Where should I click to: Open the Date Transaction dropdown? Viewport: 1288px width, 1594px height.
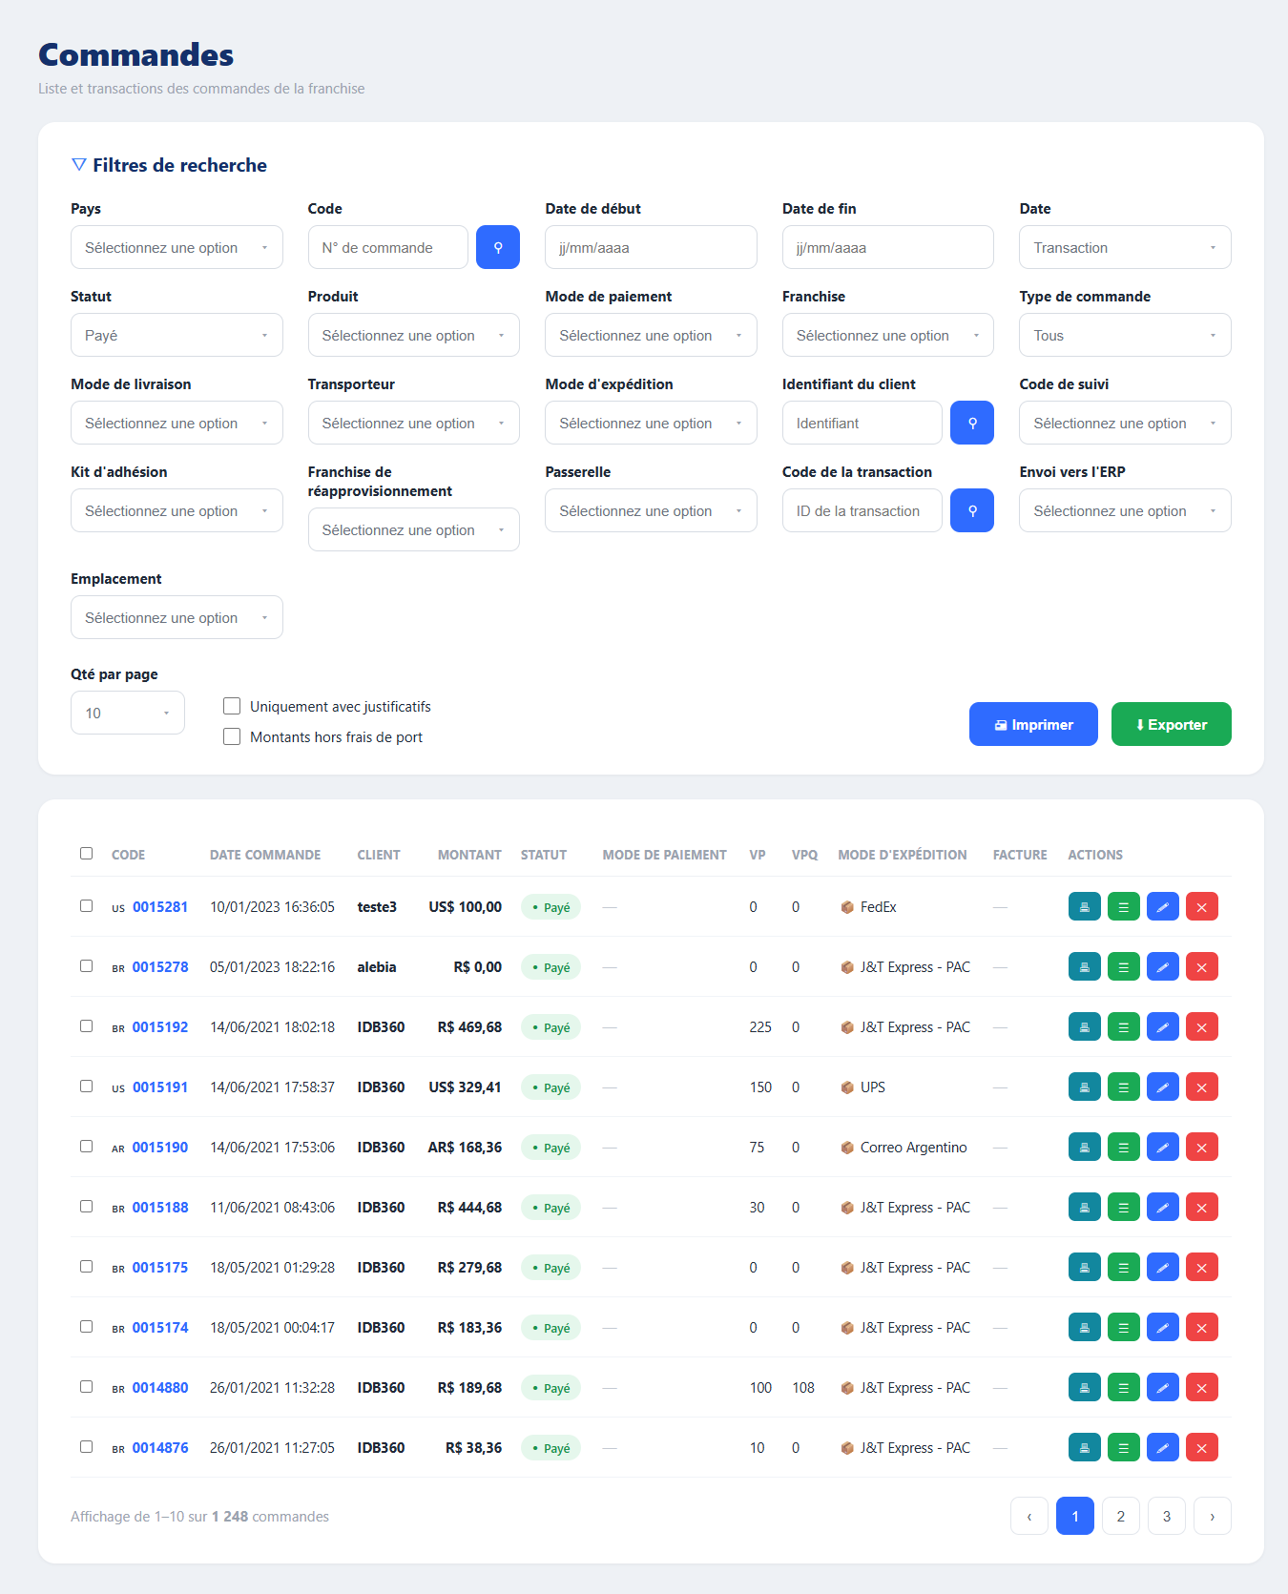1125,247
